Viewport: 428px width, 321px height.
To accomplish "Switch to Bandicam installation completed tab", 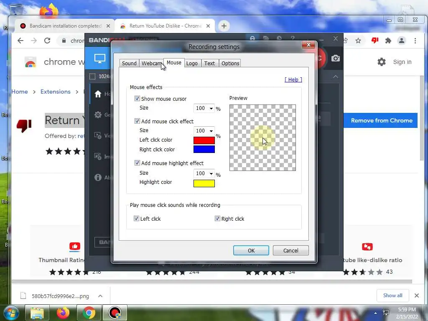I will point(65,26).
